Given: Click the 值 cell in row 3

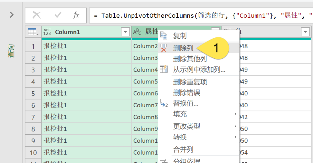Looking at the screenshot, I should (275, 70).
